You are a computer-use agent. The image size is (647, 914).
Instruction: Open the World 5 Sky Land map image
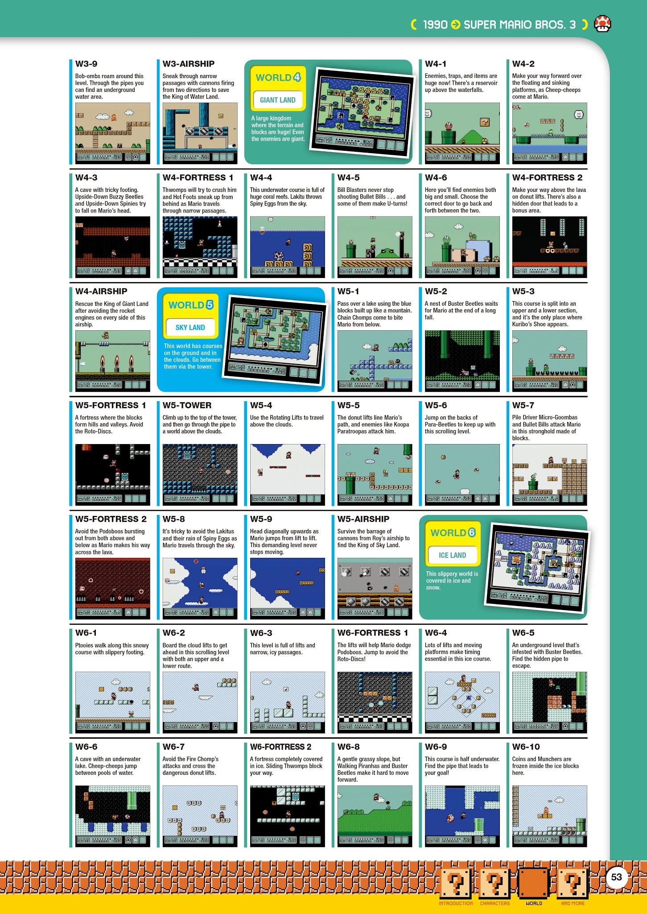[276, 339]
